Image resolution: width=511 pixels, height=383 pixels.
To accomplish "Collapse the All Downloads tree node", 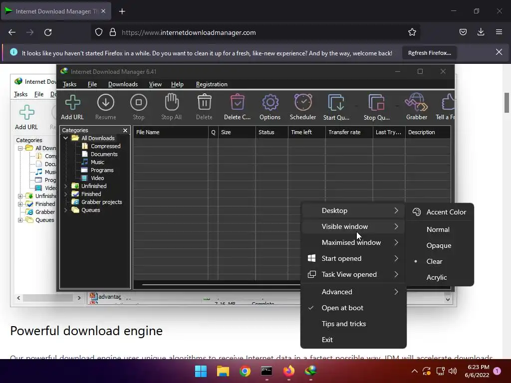I will 65,138.
